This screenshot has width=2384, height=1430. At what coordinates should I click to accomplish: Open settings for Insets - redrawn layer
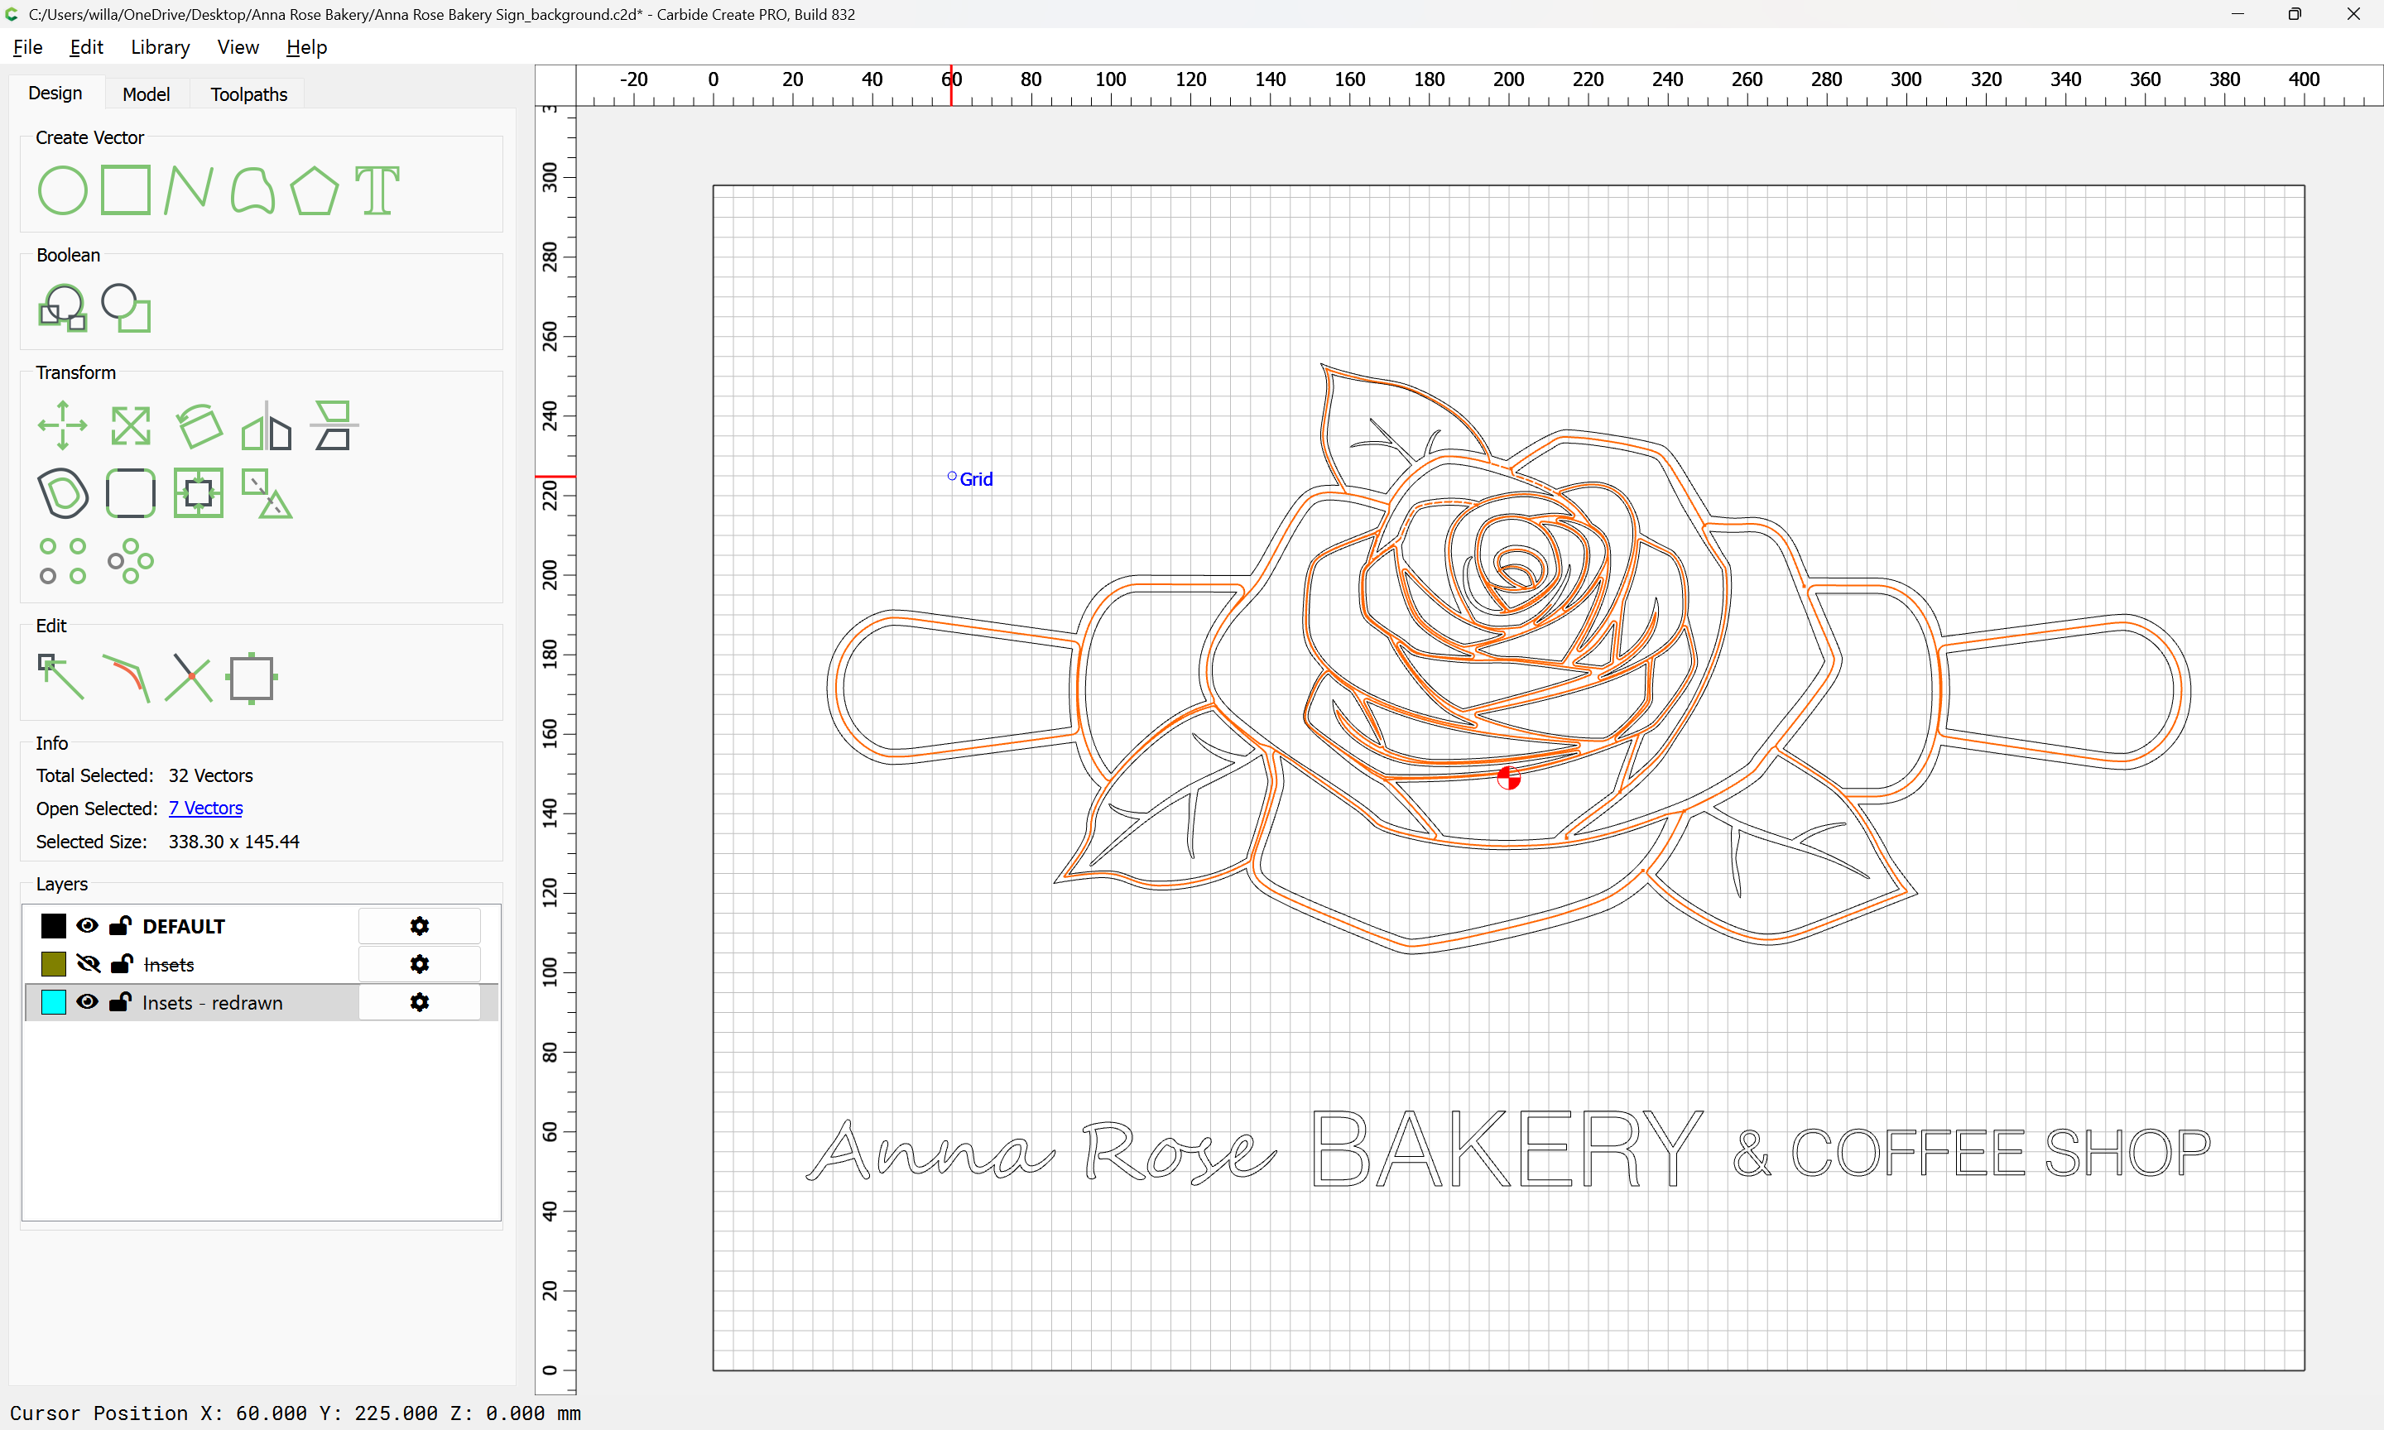pos(419,1002)
